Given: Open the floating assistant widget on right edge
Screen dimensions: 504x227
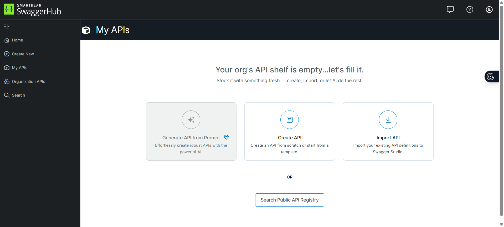Looking at the screenshot, I should 491,77.
